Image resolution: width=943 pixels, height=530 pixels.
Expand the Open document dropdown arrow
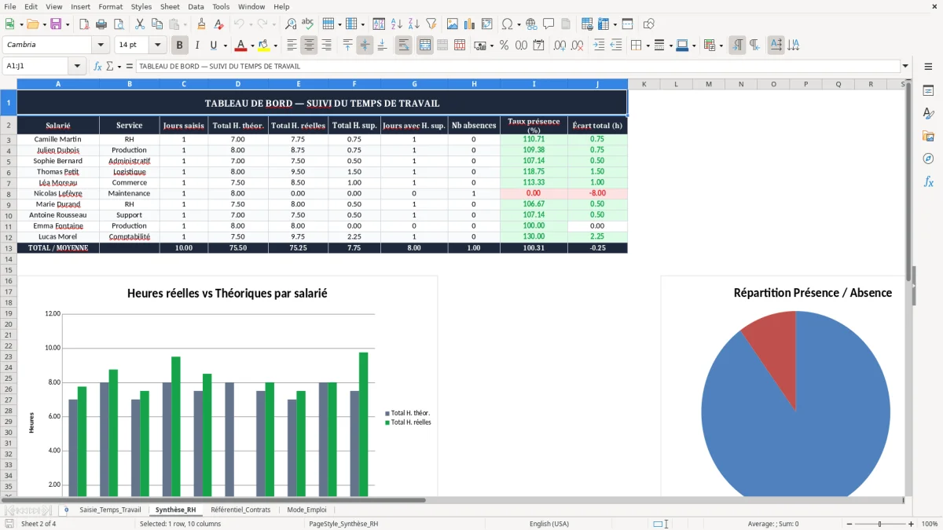click(43, 24)
